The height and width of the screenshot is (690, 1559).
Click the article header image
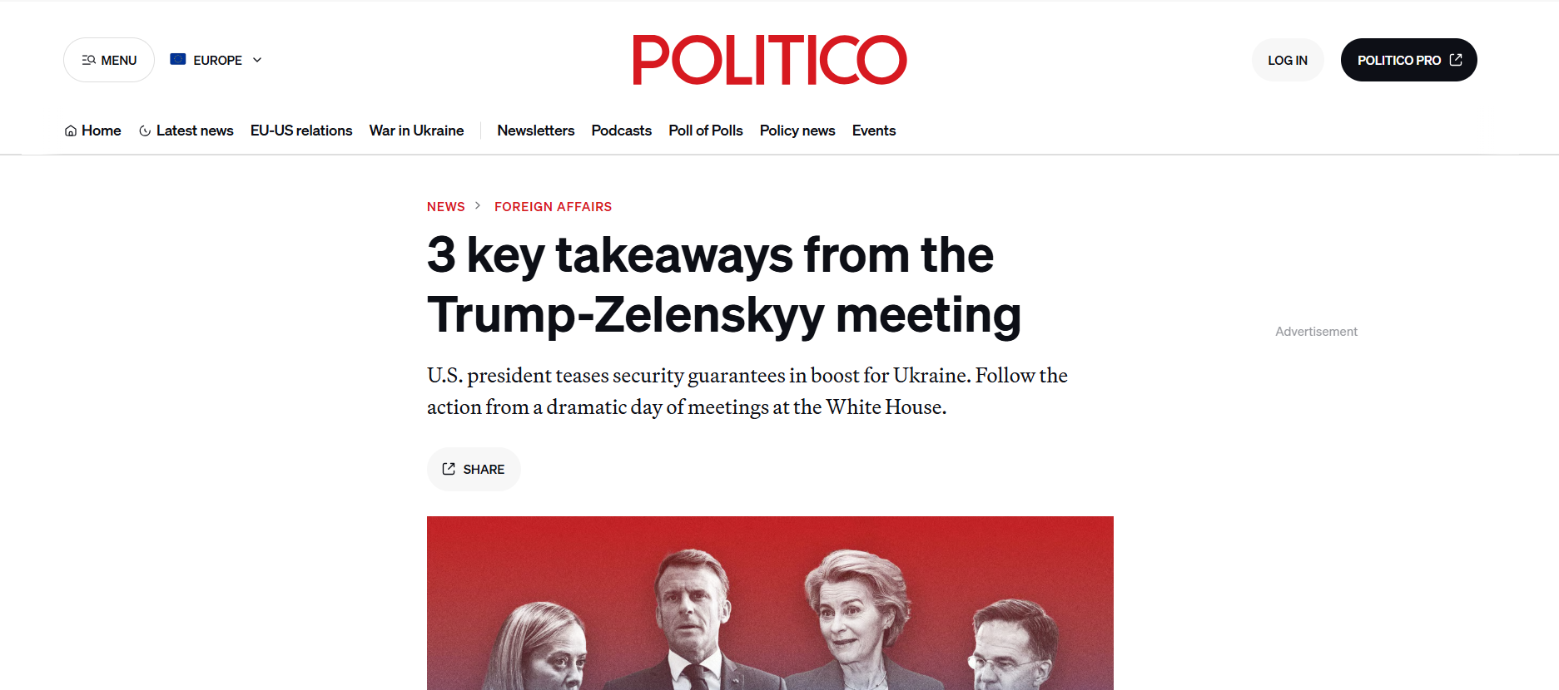[769, 603]
